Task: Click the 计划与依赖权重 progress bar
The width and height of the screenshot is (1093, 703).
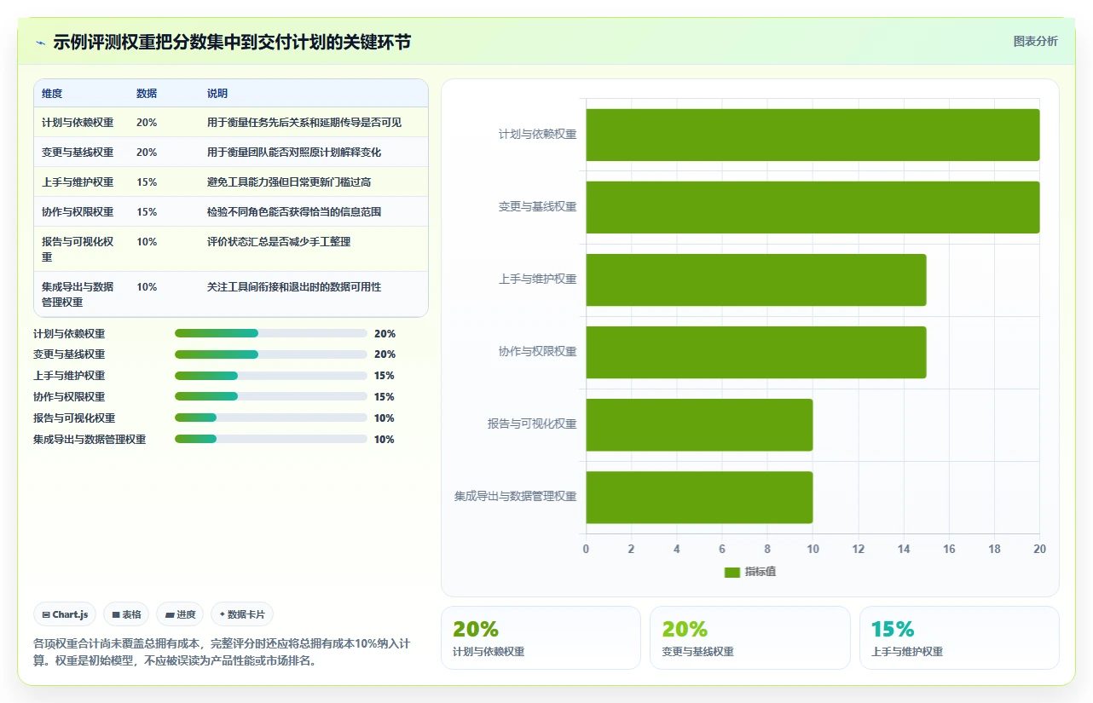Action: point(270,333)
